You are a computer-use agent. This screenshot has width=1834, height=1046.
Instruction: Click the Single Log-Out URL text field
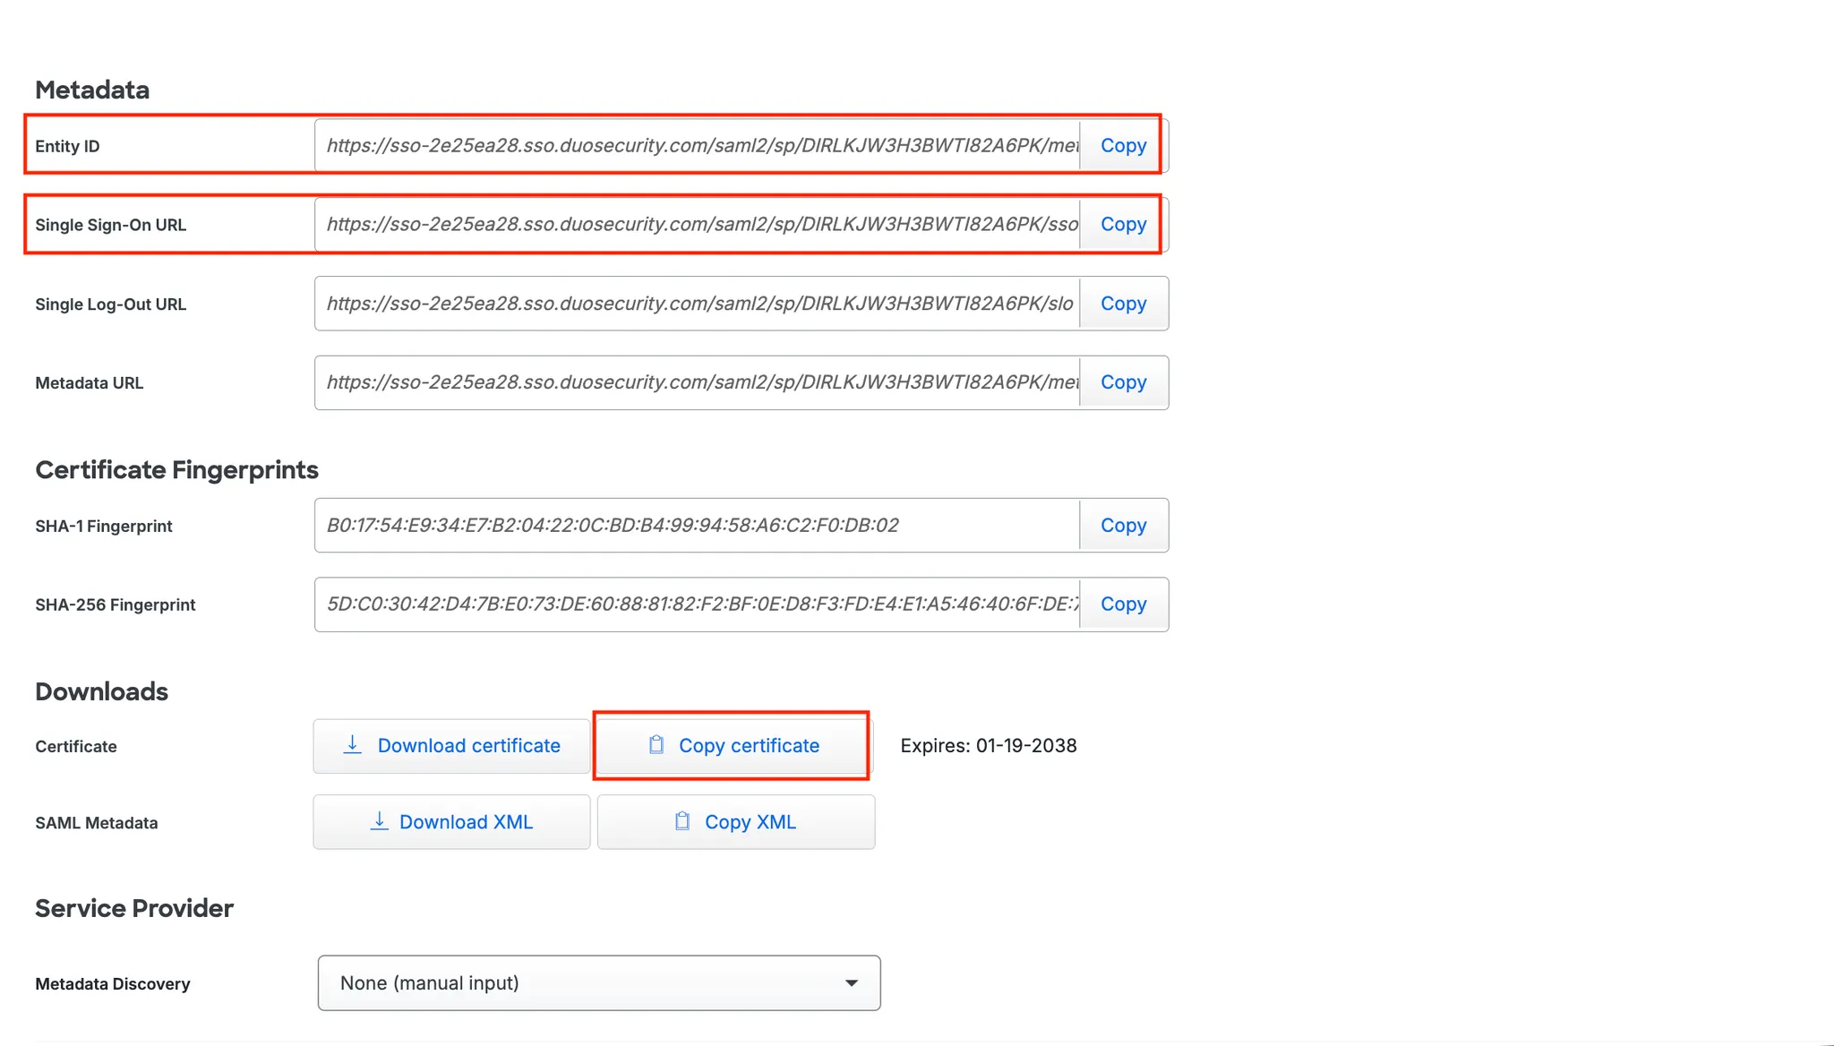[698, 304]
